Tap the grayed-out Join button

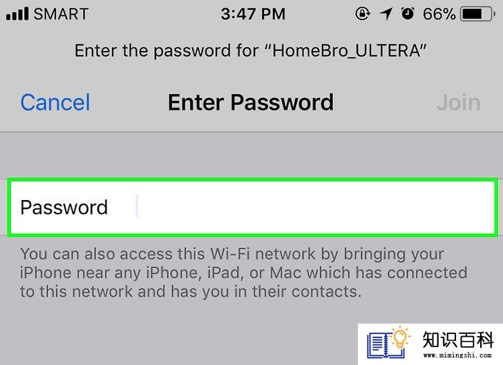click(458, 103)
